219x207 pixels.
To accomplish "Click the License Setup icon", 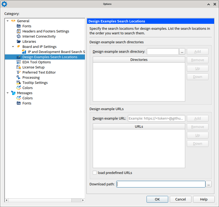I will (x=19, y=67).
